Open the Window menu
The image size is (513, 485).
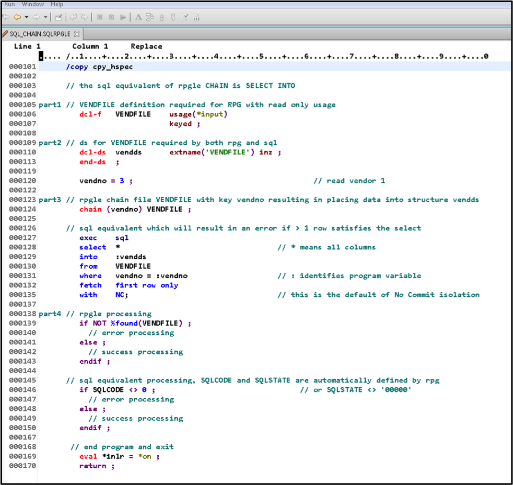33,4
